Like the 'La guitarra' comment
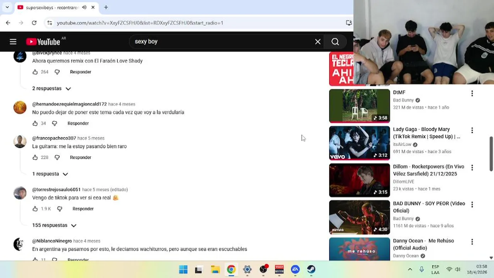This screenshot has height=278, width=494. coord(35,157)
